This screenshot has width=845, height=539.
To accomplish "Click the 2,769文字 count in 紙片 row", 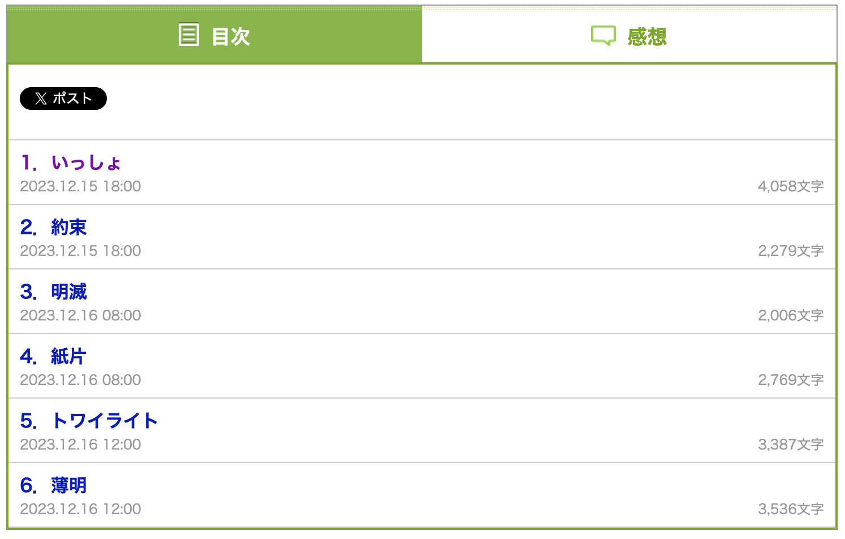I will [791, 380].
